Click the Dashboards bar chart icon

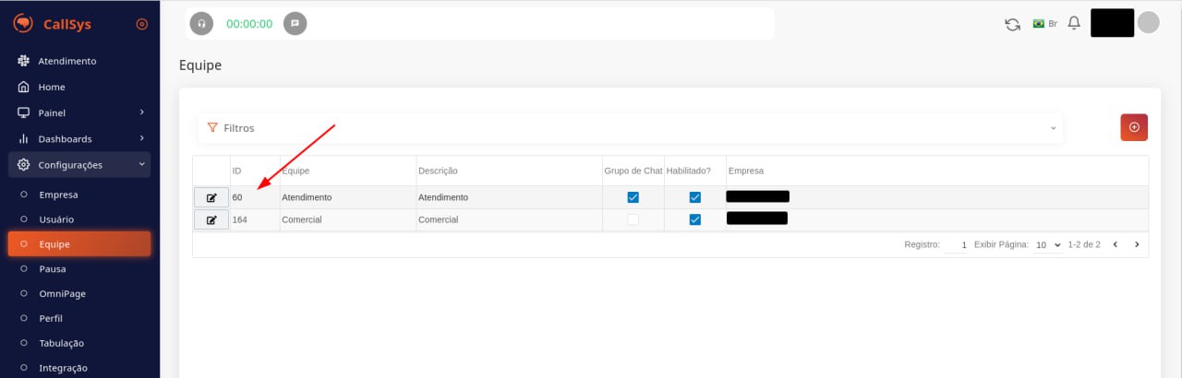pyautogui.click(x=24, y=138)
